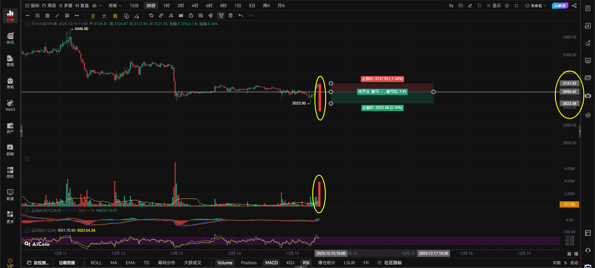Select the eraser tool in drawing toolbar
The width and height of the screenshot is (595, 268).
(171, 16)
